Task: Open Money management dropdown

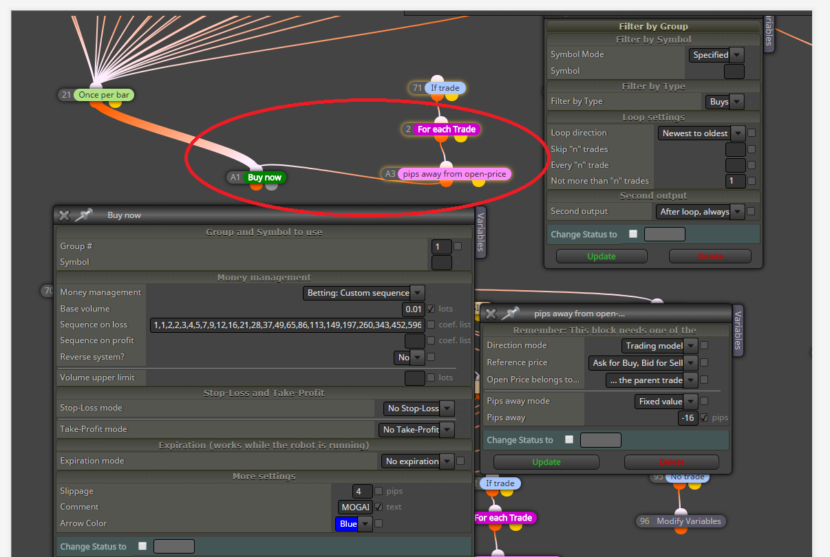Action: click(363, 293)
